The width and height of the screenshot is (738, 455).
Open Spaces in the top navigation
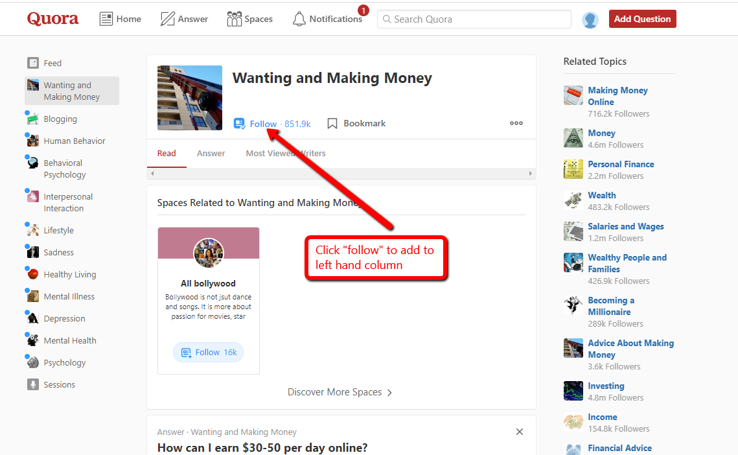click(250, 19)
